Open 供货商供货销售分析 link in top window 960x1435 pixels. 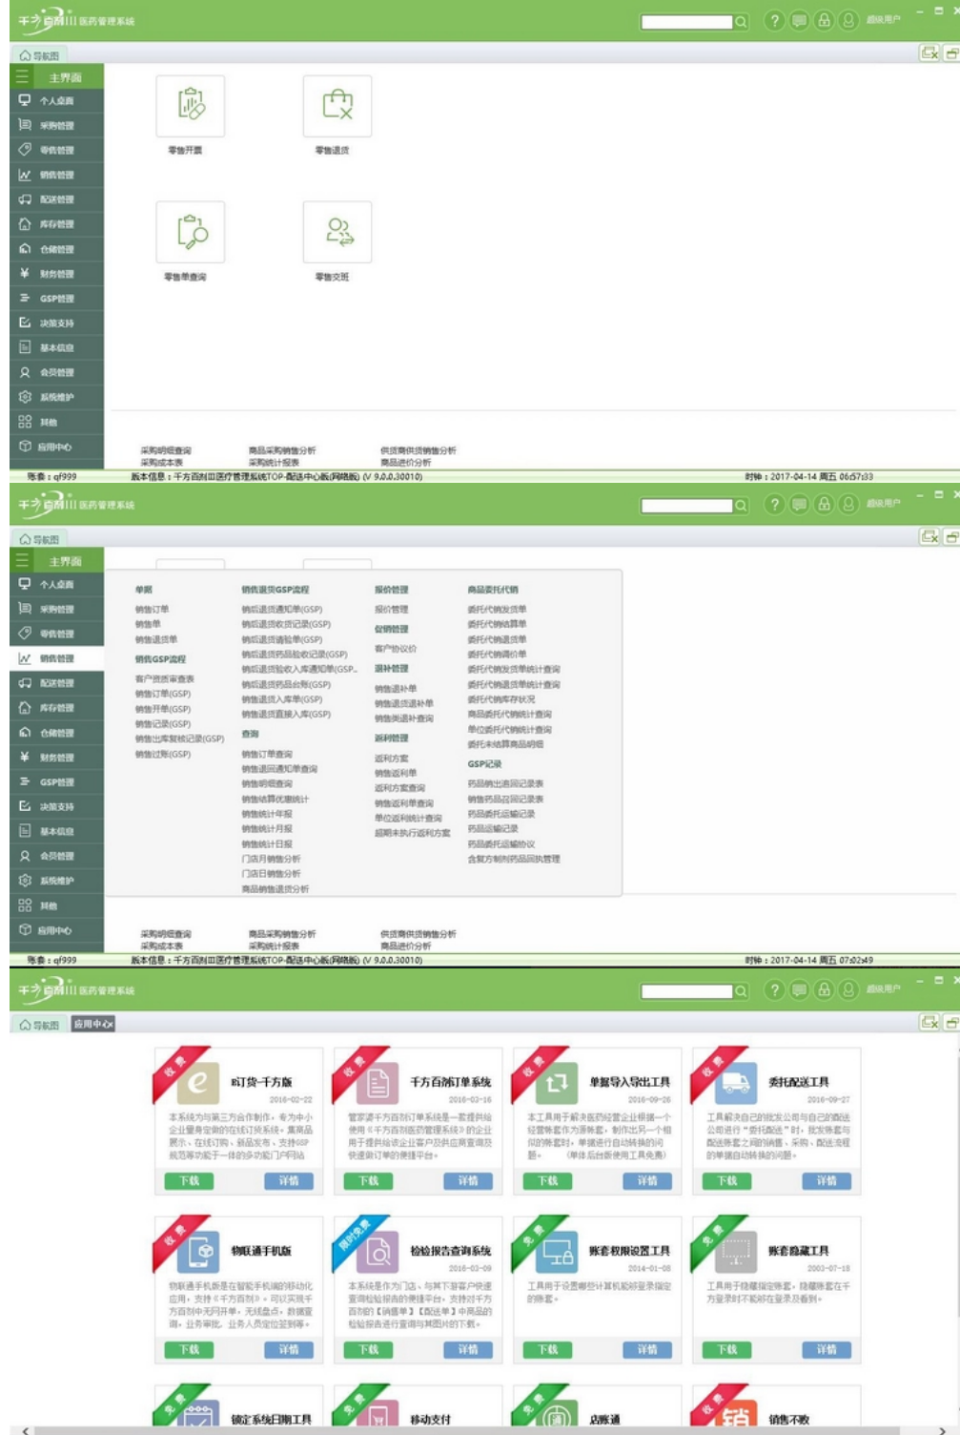coord(419,450)
